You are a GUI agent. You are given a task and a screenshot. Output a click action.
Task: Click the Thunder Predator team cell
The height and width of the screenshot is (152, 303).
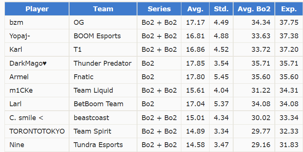pos(103,63)
